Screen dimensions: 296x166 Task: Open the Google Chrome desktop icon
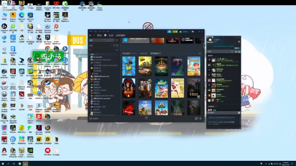click(48, 49)
